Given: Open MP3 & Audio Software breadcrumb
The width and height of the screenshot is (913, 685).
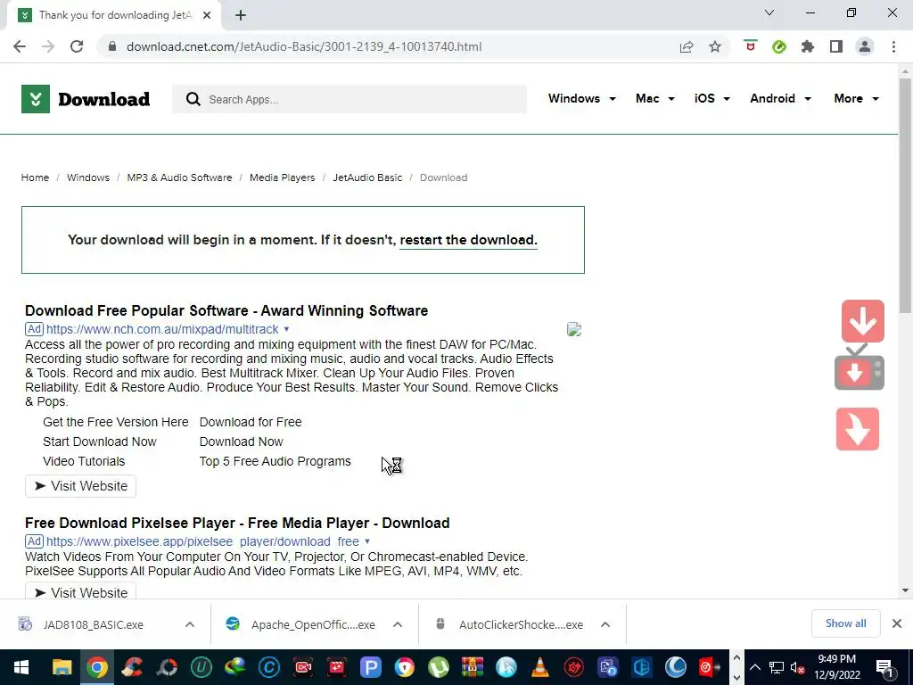Looking at the screenshot, I should (179, 177).
